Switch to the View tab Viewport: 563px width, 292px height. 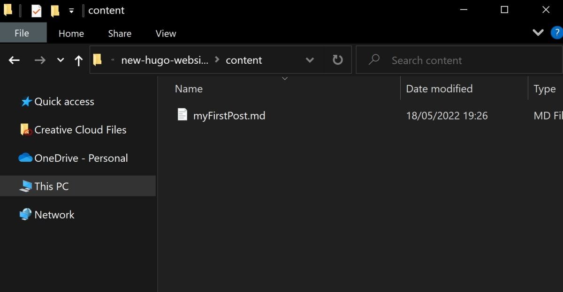(165, 33)
